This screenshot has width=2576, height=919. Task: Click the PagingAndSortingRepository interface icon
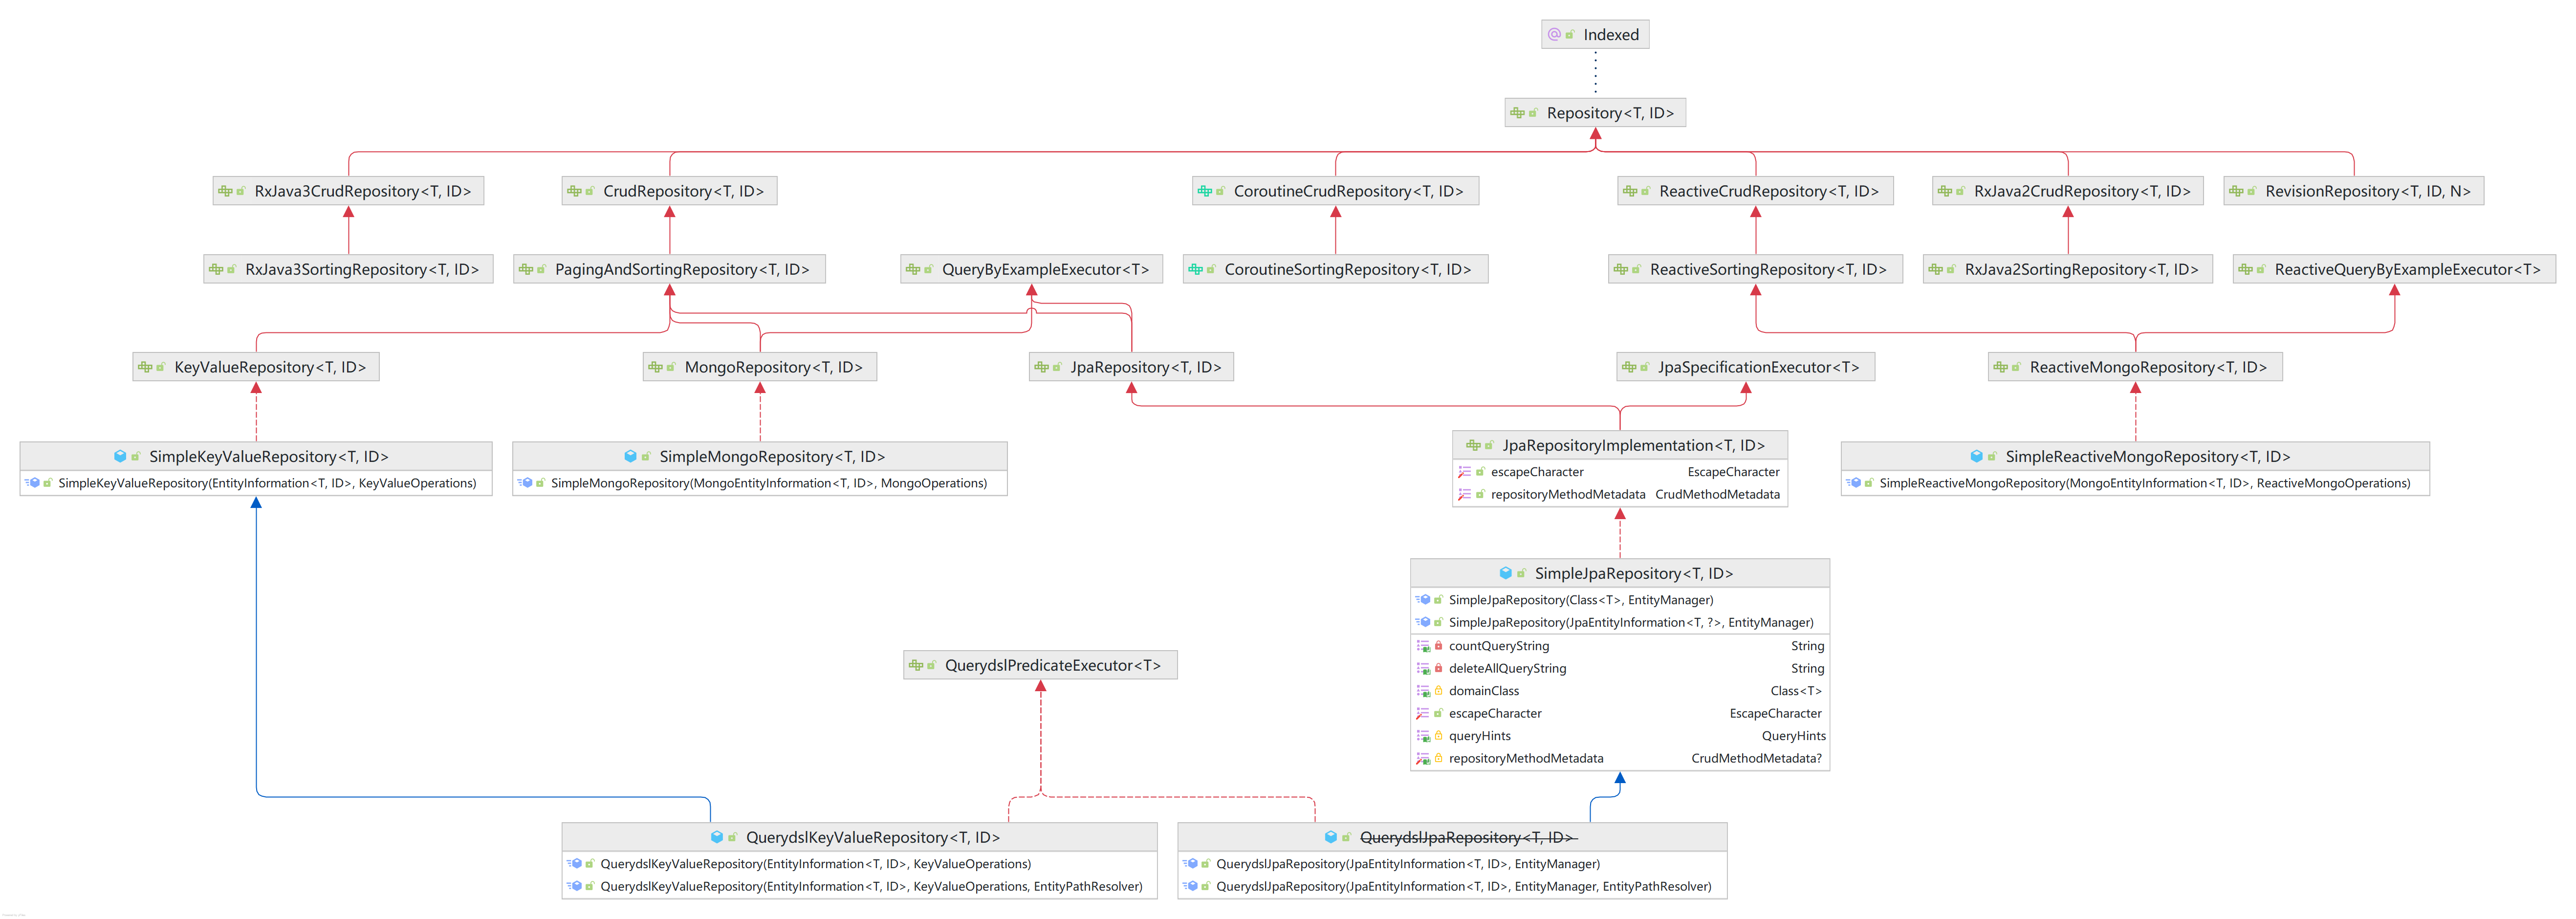tap(526, 269)
